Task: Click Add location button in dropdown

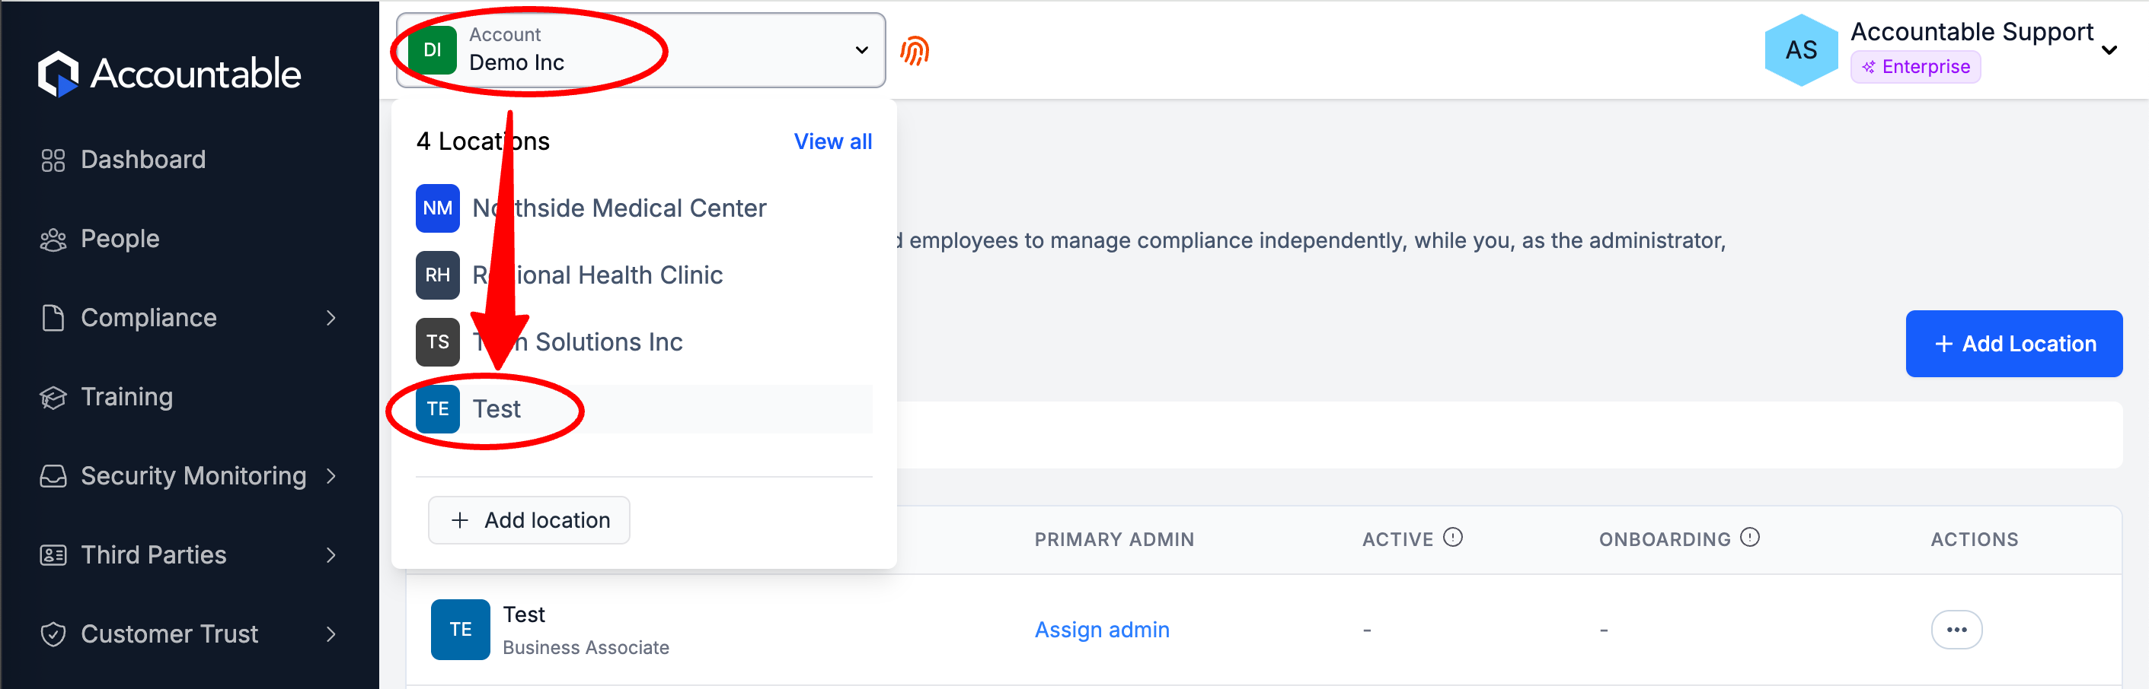Action: point(529,520)
